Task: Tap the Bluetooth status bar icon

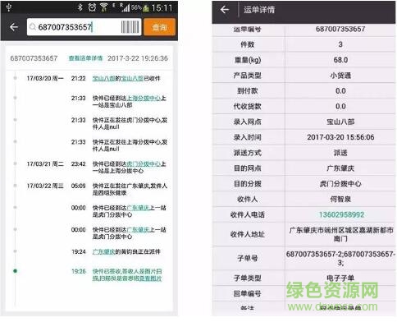Action: coord(80,7)
